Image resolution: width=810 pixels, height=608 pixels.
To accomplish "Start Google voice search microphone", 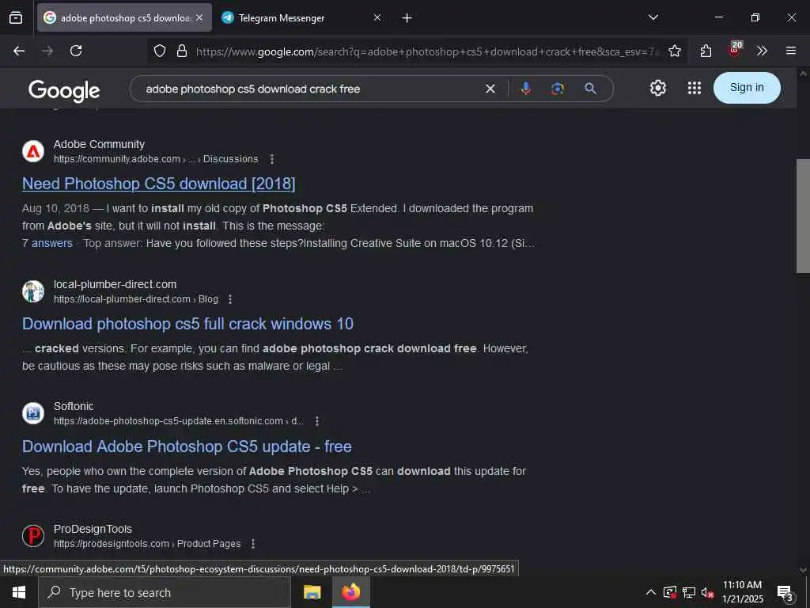I will click(x=526, y=89).
